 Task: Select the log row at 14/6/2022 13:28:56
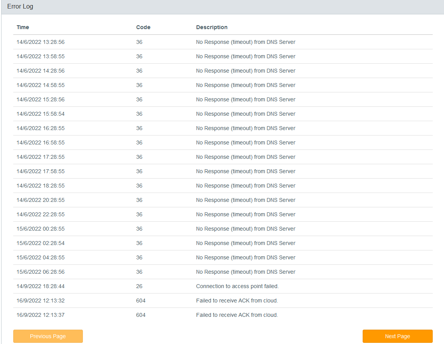(223, 42)
